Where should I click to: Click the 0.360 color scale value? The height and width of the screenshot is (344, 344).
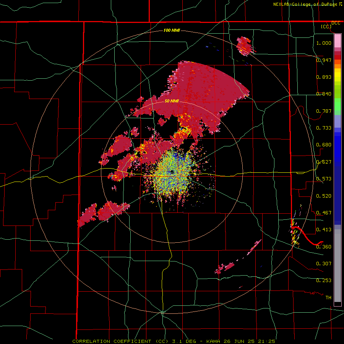tap(324, 247)
